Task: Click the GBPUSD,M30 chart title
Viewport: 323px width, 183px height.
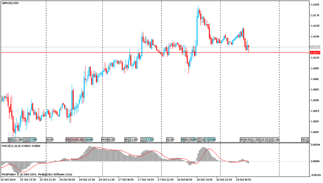Action: tap(10, 3)
